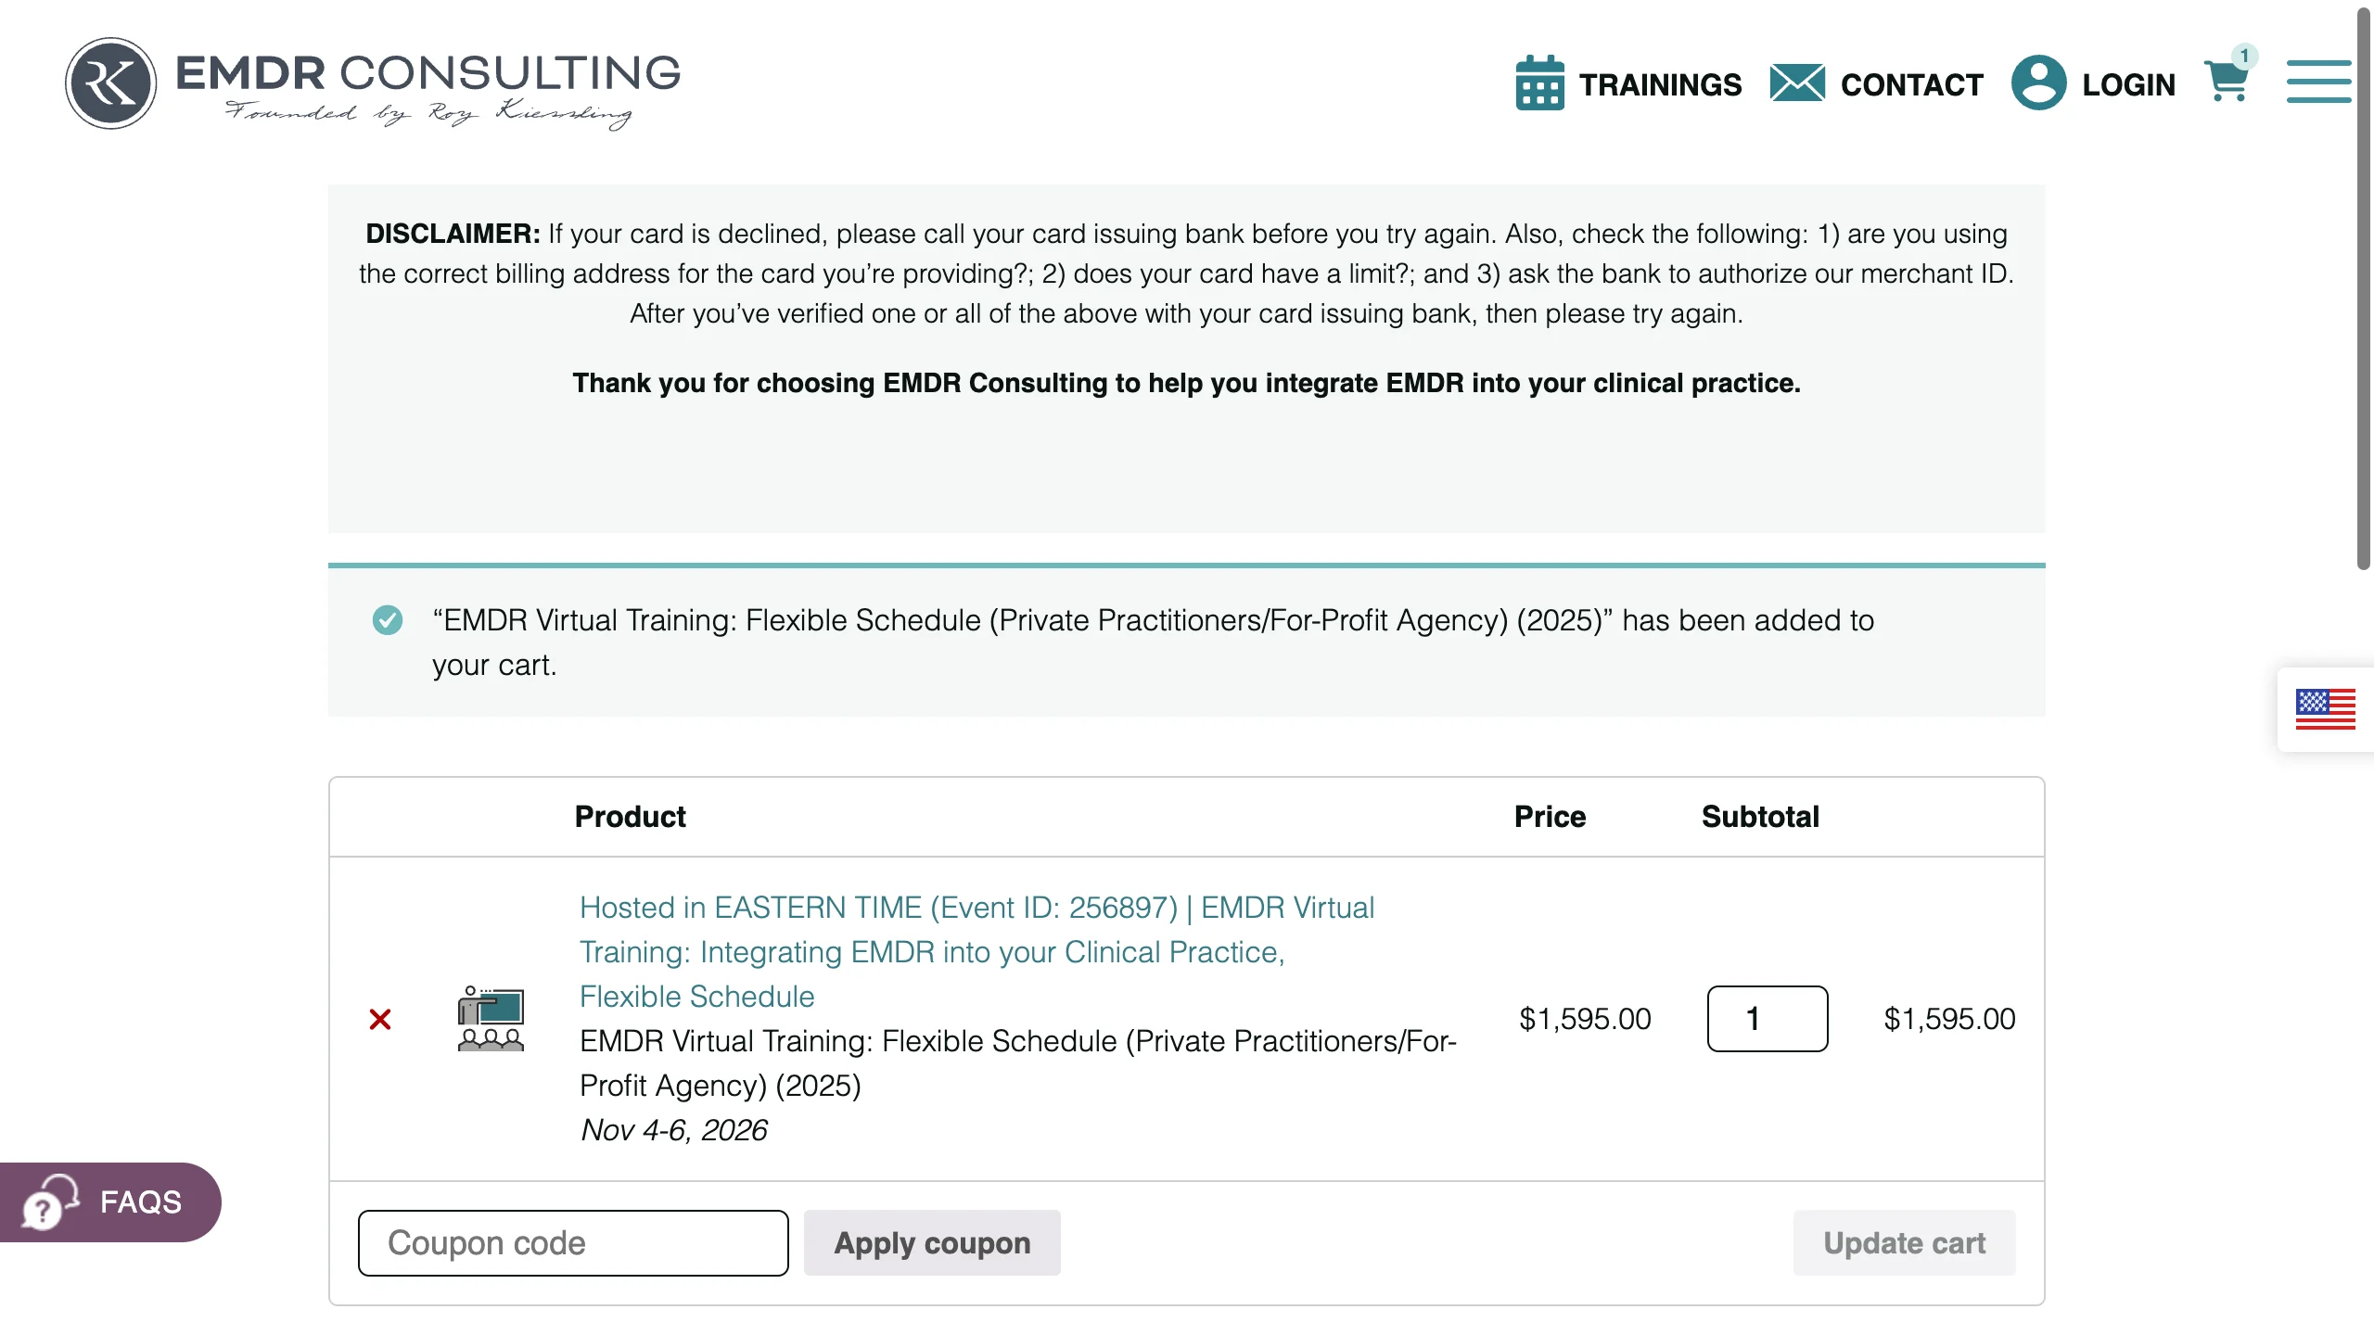This screenshot has width=2374, height=1335.
Task: View the shopping cart icon
Action: [2226, 82]
